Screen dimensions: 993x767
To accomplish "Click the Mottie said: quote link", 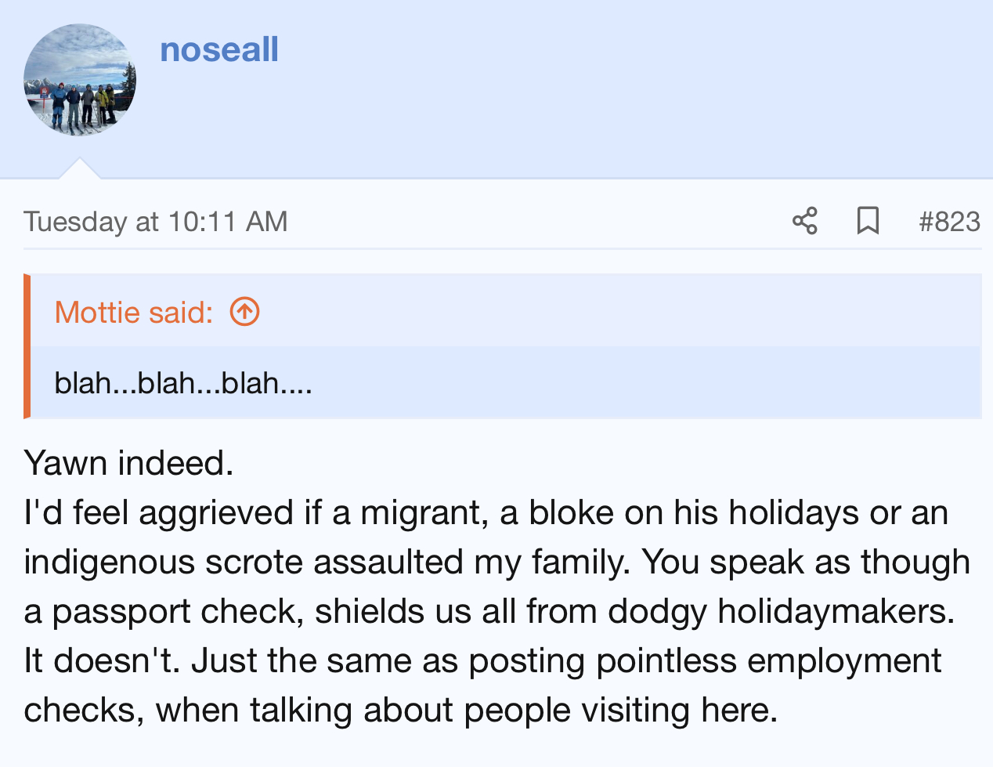I will tap(134, 313).
